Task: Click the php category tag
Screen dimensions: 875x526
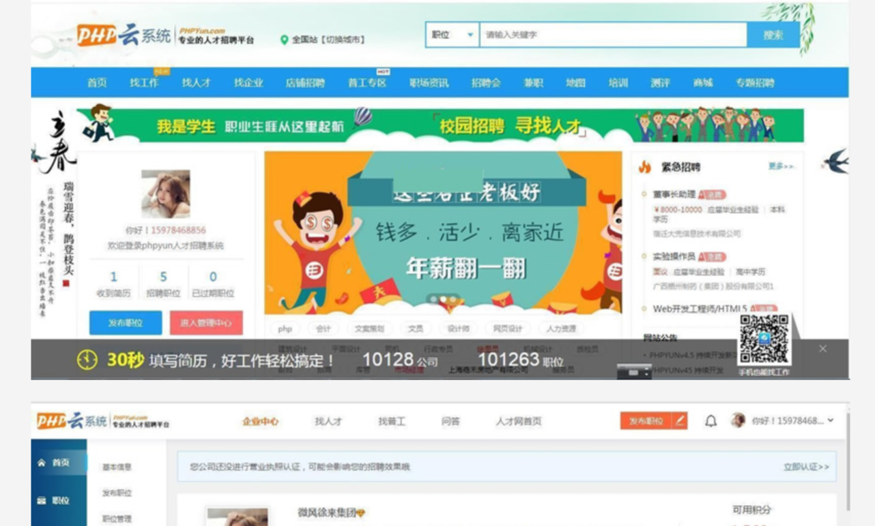Action: point(285,328)
